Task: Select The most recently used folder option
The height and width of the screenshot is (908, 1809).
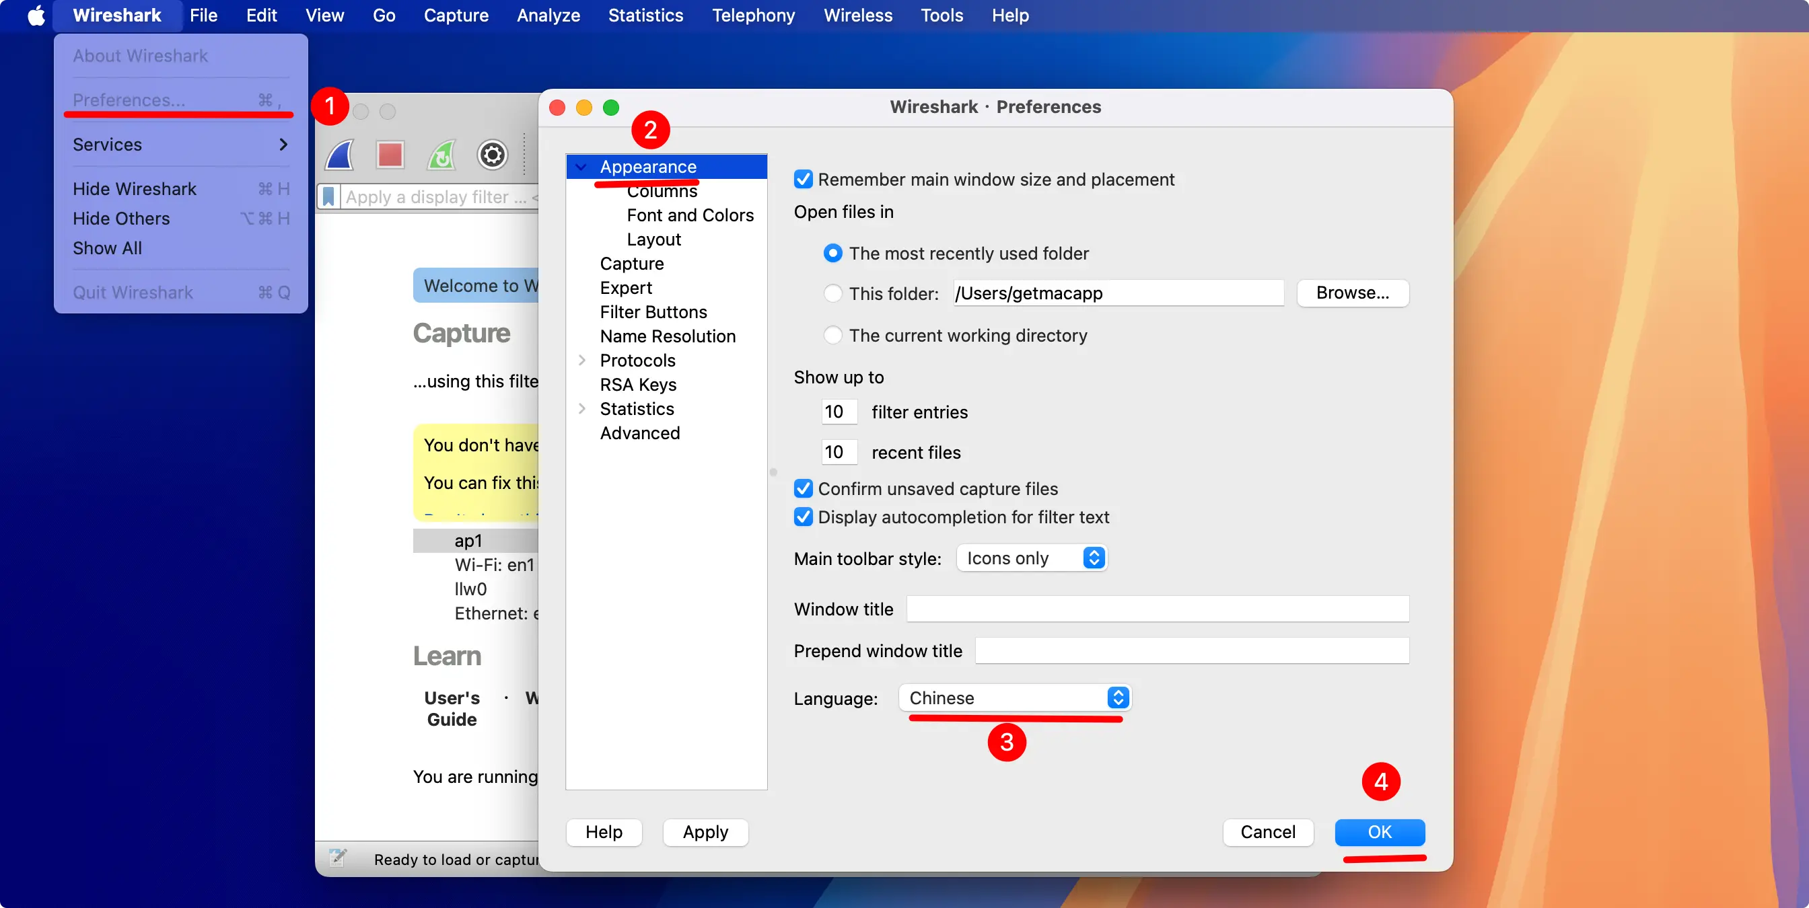Action: pyautogui.click(x=833, y=254)
